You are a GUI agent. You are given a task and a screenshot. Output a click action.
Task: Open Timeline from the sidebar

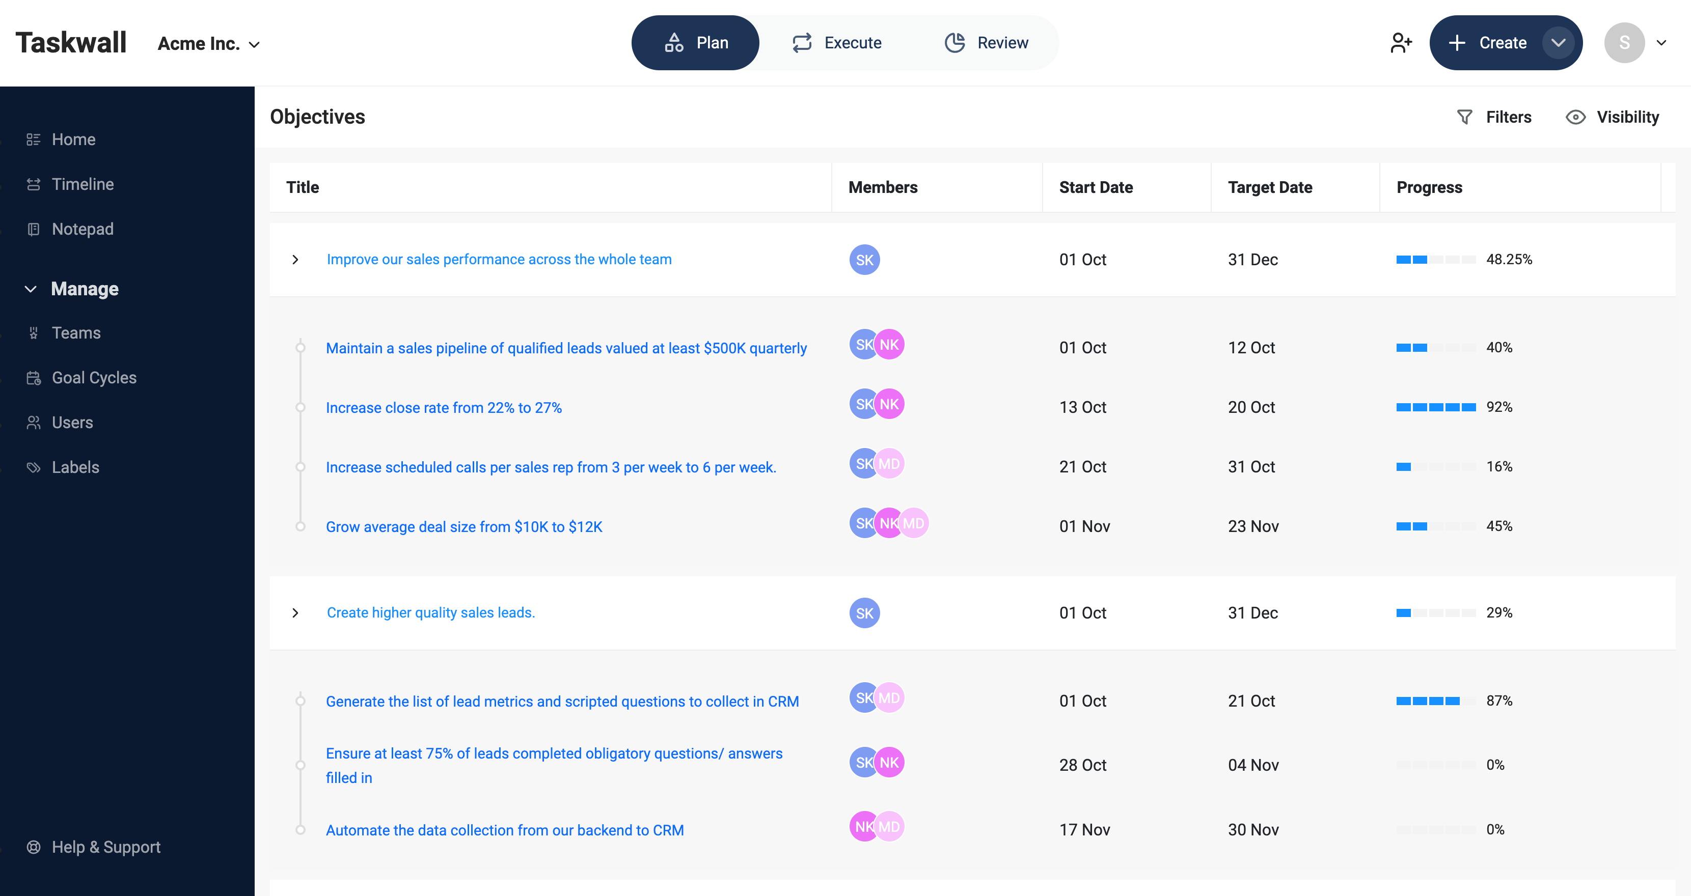tap(82, 184)
